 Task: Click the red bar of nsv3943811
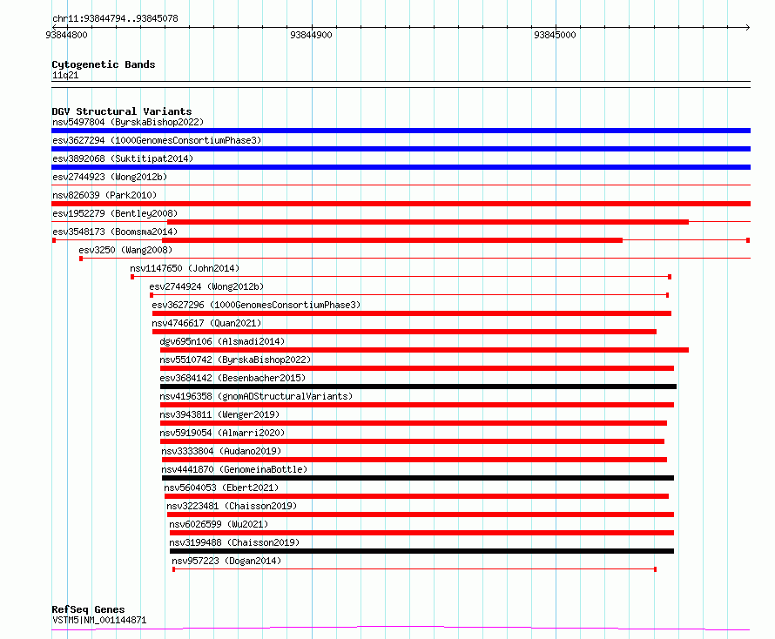click(x=414, y=423)
